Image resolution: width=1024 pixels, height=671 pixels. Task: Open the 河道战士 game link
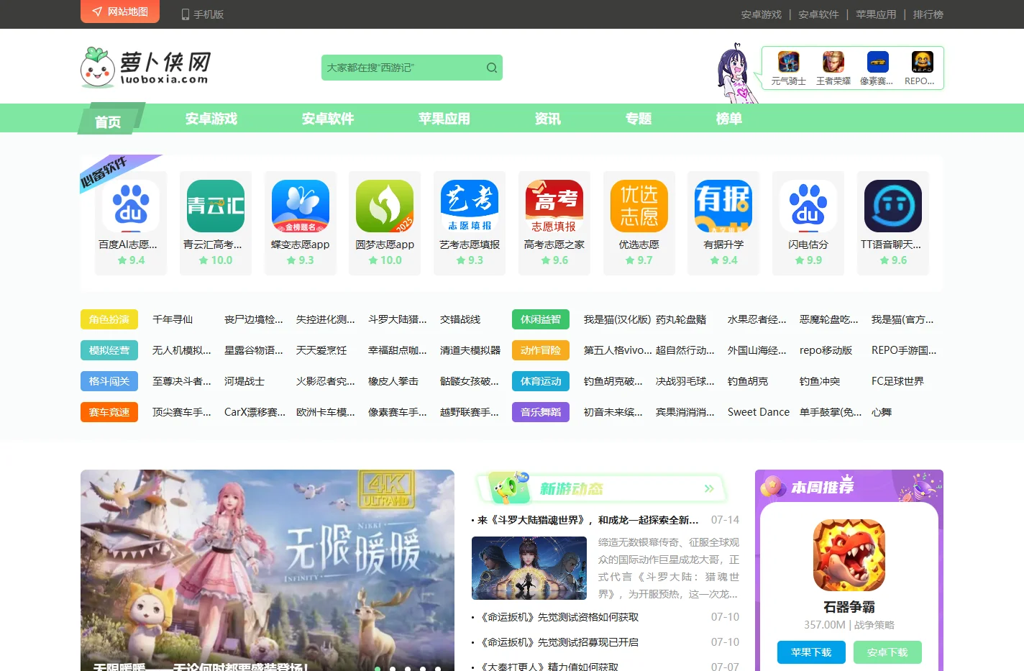click(244, 381)
